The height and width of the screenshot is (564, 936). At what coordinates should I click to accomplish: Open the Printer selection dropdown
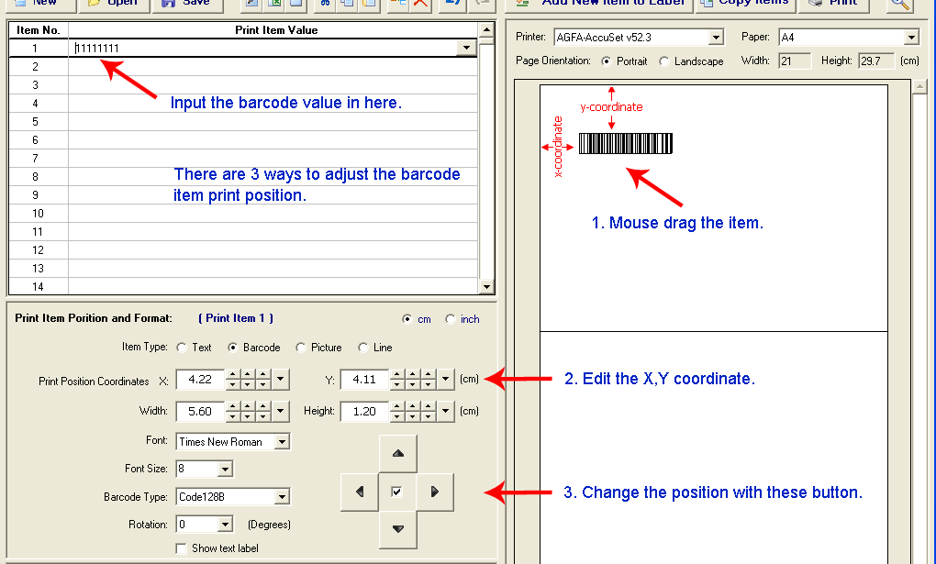(x=716, y=38)
